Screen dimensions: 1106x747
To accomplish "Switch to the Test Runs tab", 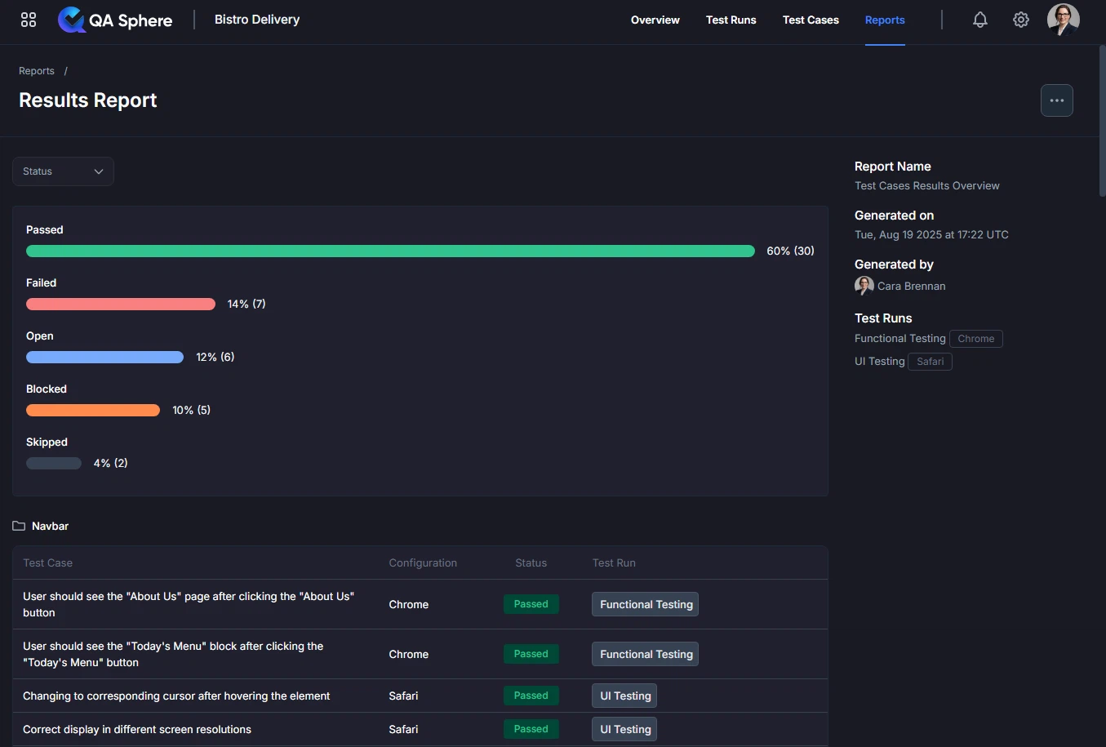I will click(731, 20).
